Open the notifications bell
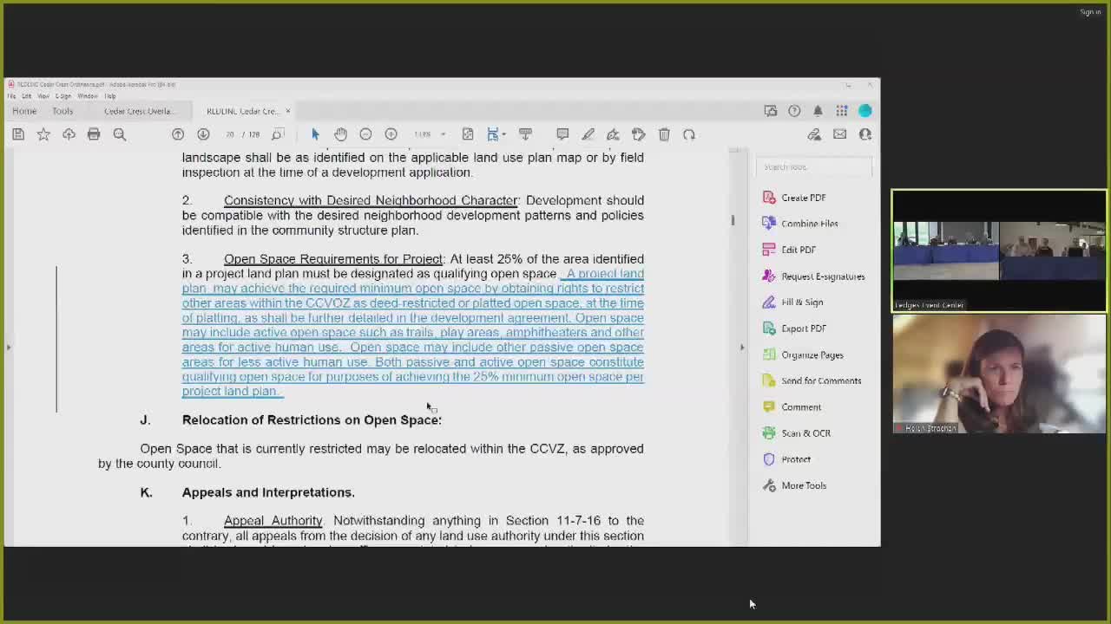 coord(818,111)
